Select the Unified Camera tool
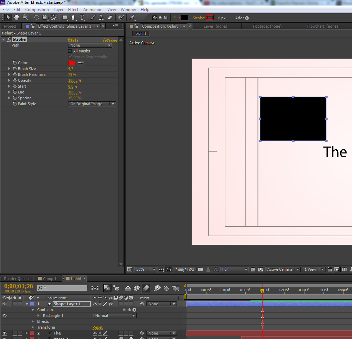Image resolution: width=352 pixels, height=339 pixels. (45, 18)
